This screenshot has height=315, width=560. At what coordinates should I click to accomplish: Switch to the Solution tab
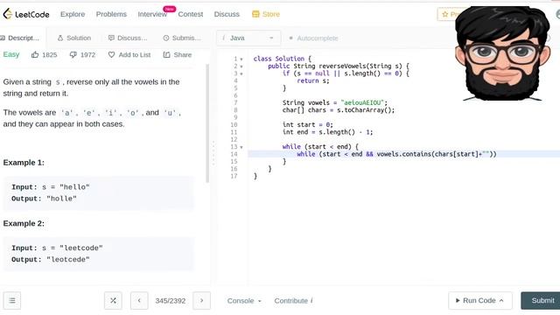74,38
